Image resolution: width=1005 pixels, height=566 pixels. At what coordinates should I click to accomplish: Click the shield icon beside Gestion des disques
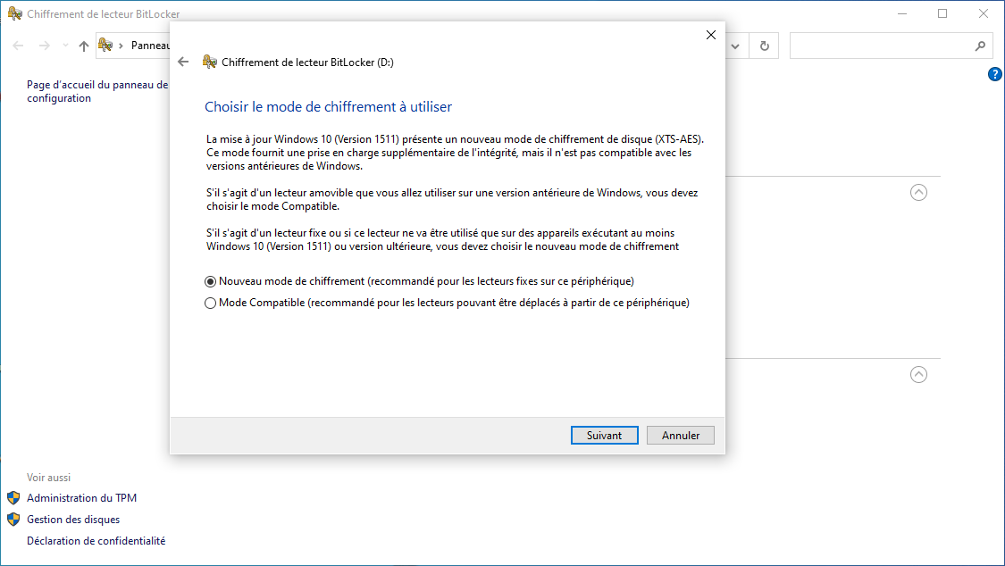pyautogui.click(x=13, y=520)
